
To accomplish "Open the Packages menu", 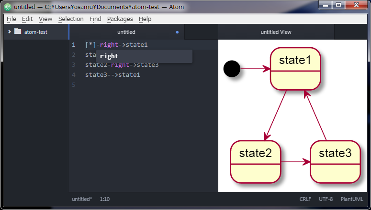I will 120,19.
